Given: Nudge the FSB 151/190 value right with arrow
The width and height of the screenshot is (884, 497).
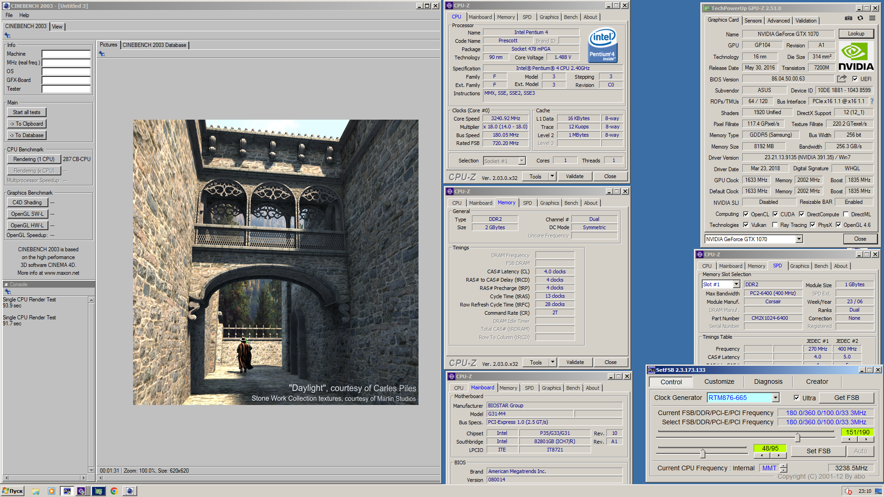Looking at the screenshot, I should [x=866, y=439].
